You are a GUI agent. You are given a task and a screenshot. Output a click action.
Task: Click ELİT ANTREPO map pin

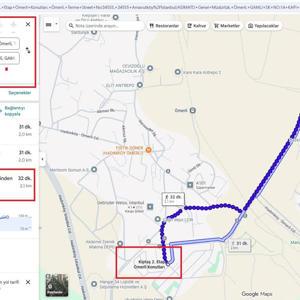click(140, 85)
